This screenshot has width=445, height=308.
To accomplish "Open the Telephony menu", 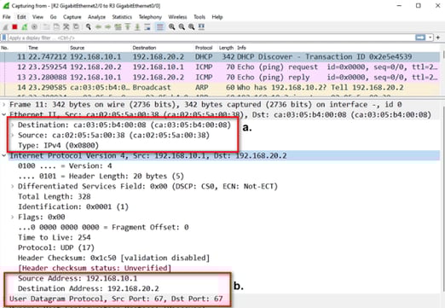I will tap(150, 17).
